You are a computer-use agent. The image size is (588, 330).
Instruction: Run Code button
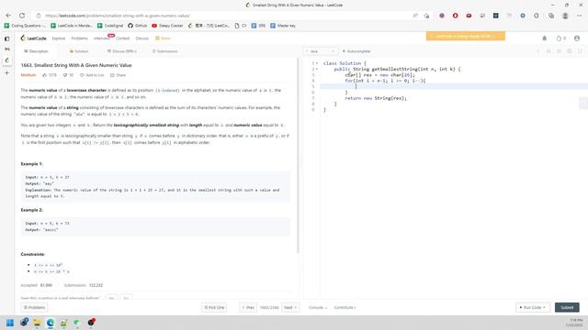pos(533,308)
